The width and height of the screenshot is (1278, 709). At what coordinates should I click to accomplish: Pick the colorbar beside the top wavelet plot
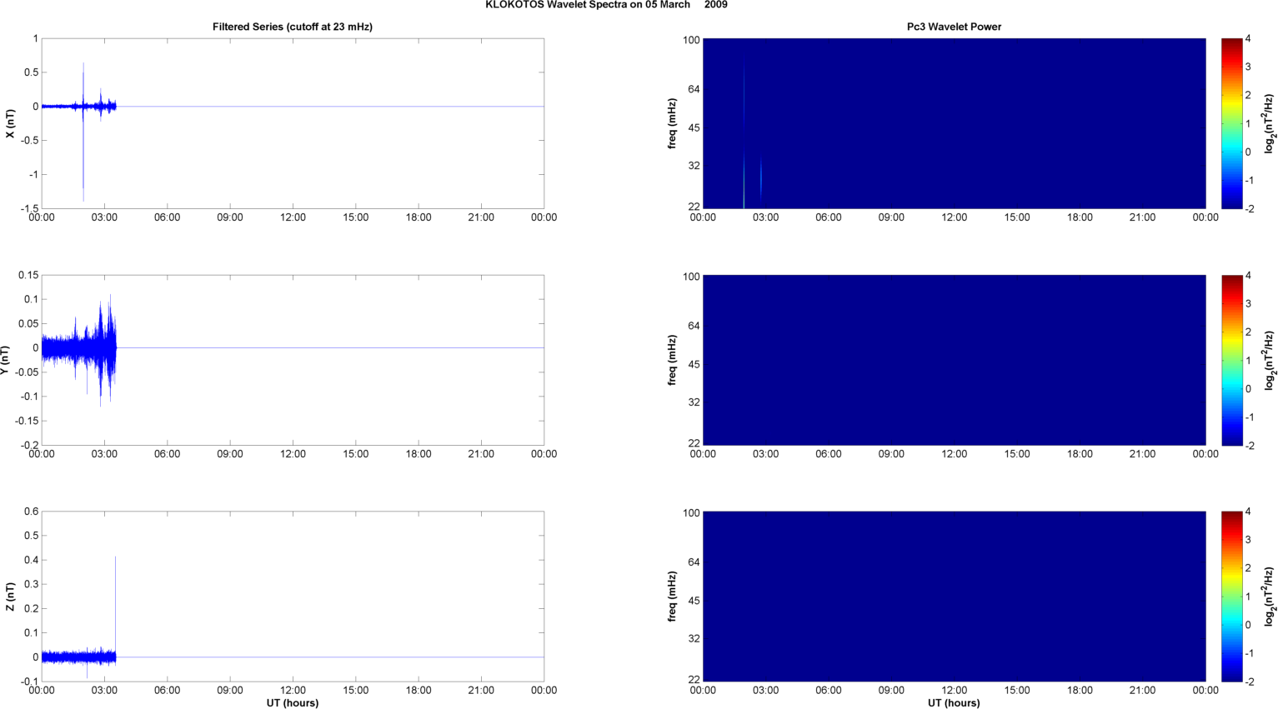[1232, 123]
